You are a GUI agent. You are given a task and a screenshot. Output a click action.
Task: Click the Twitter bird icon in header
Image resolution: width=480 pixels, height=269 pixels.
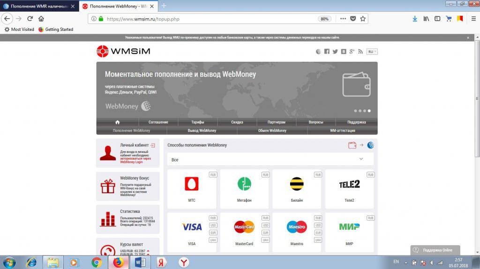[x=335, y=51]
